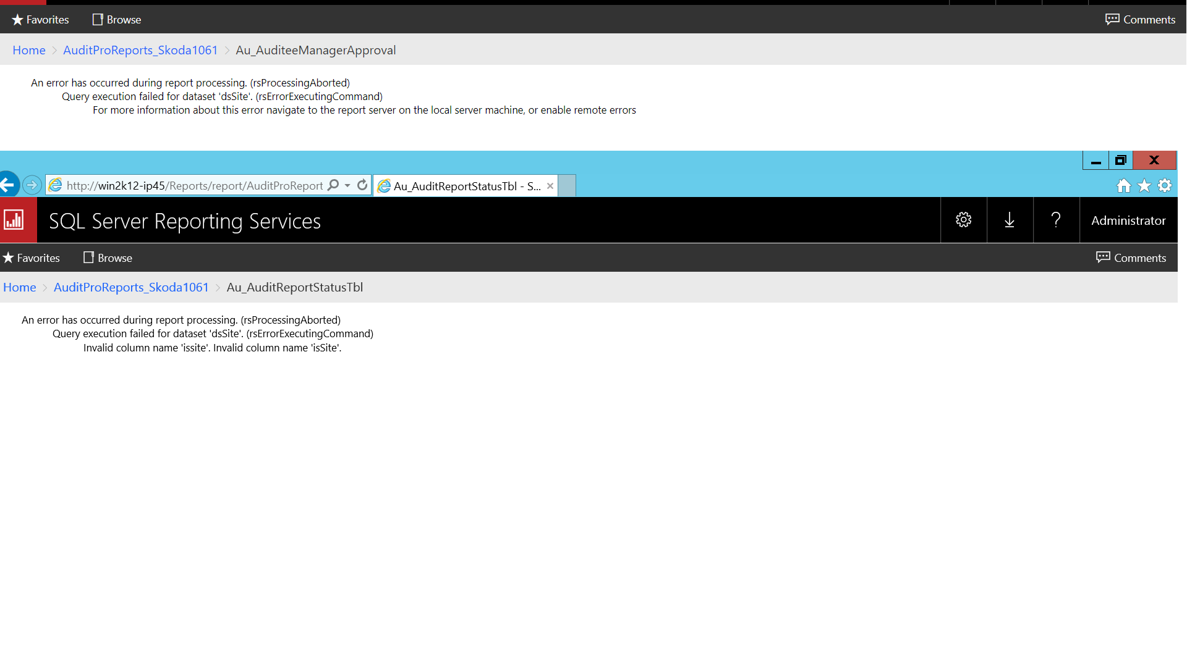Viewport: 1187px width, 667px height.
Task: Click the search magnifier in address bar
Action: point(333,185)
